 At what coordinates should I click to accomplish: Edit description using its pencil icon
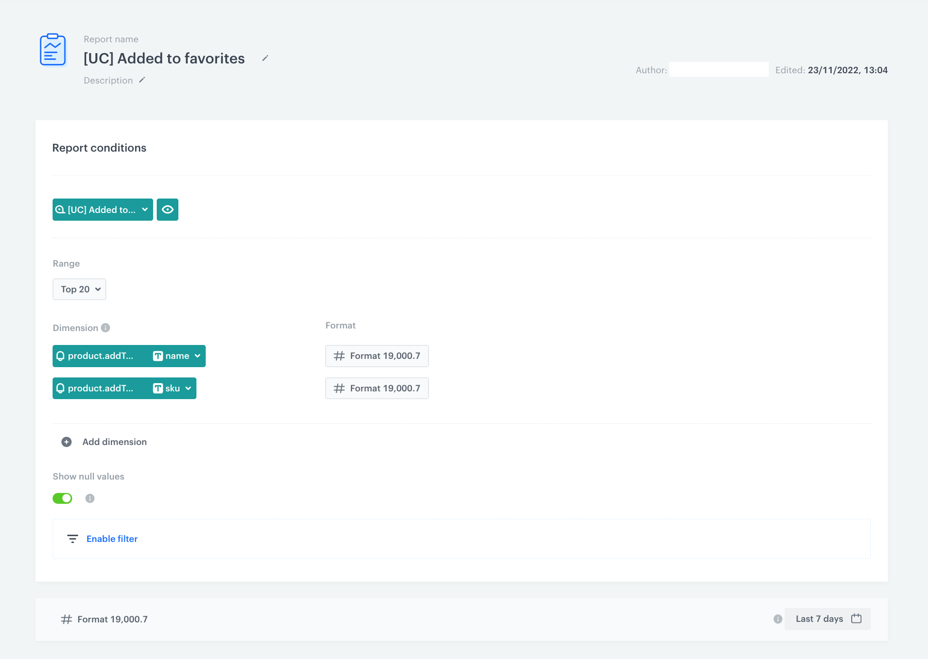pyautogui.click(x=142, y=80)
